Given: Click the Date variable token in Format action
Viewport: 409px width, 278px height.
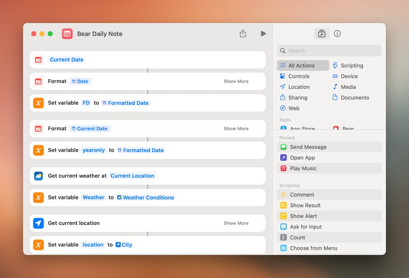Looking at the screenshot, I should pyautogui.click(x=80, y=81).
